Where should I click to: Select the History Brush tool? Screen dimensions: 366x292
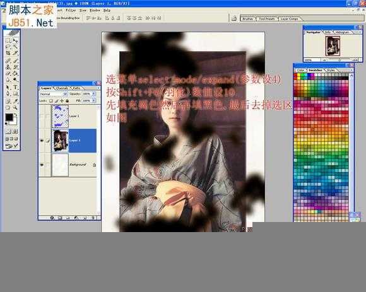(x=15, y=67)
